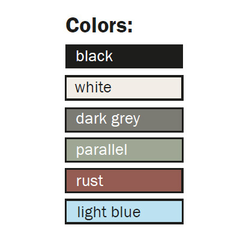Select the parallel green-grey swatch

coord(124,150)
